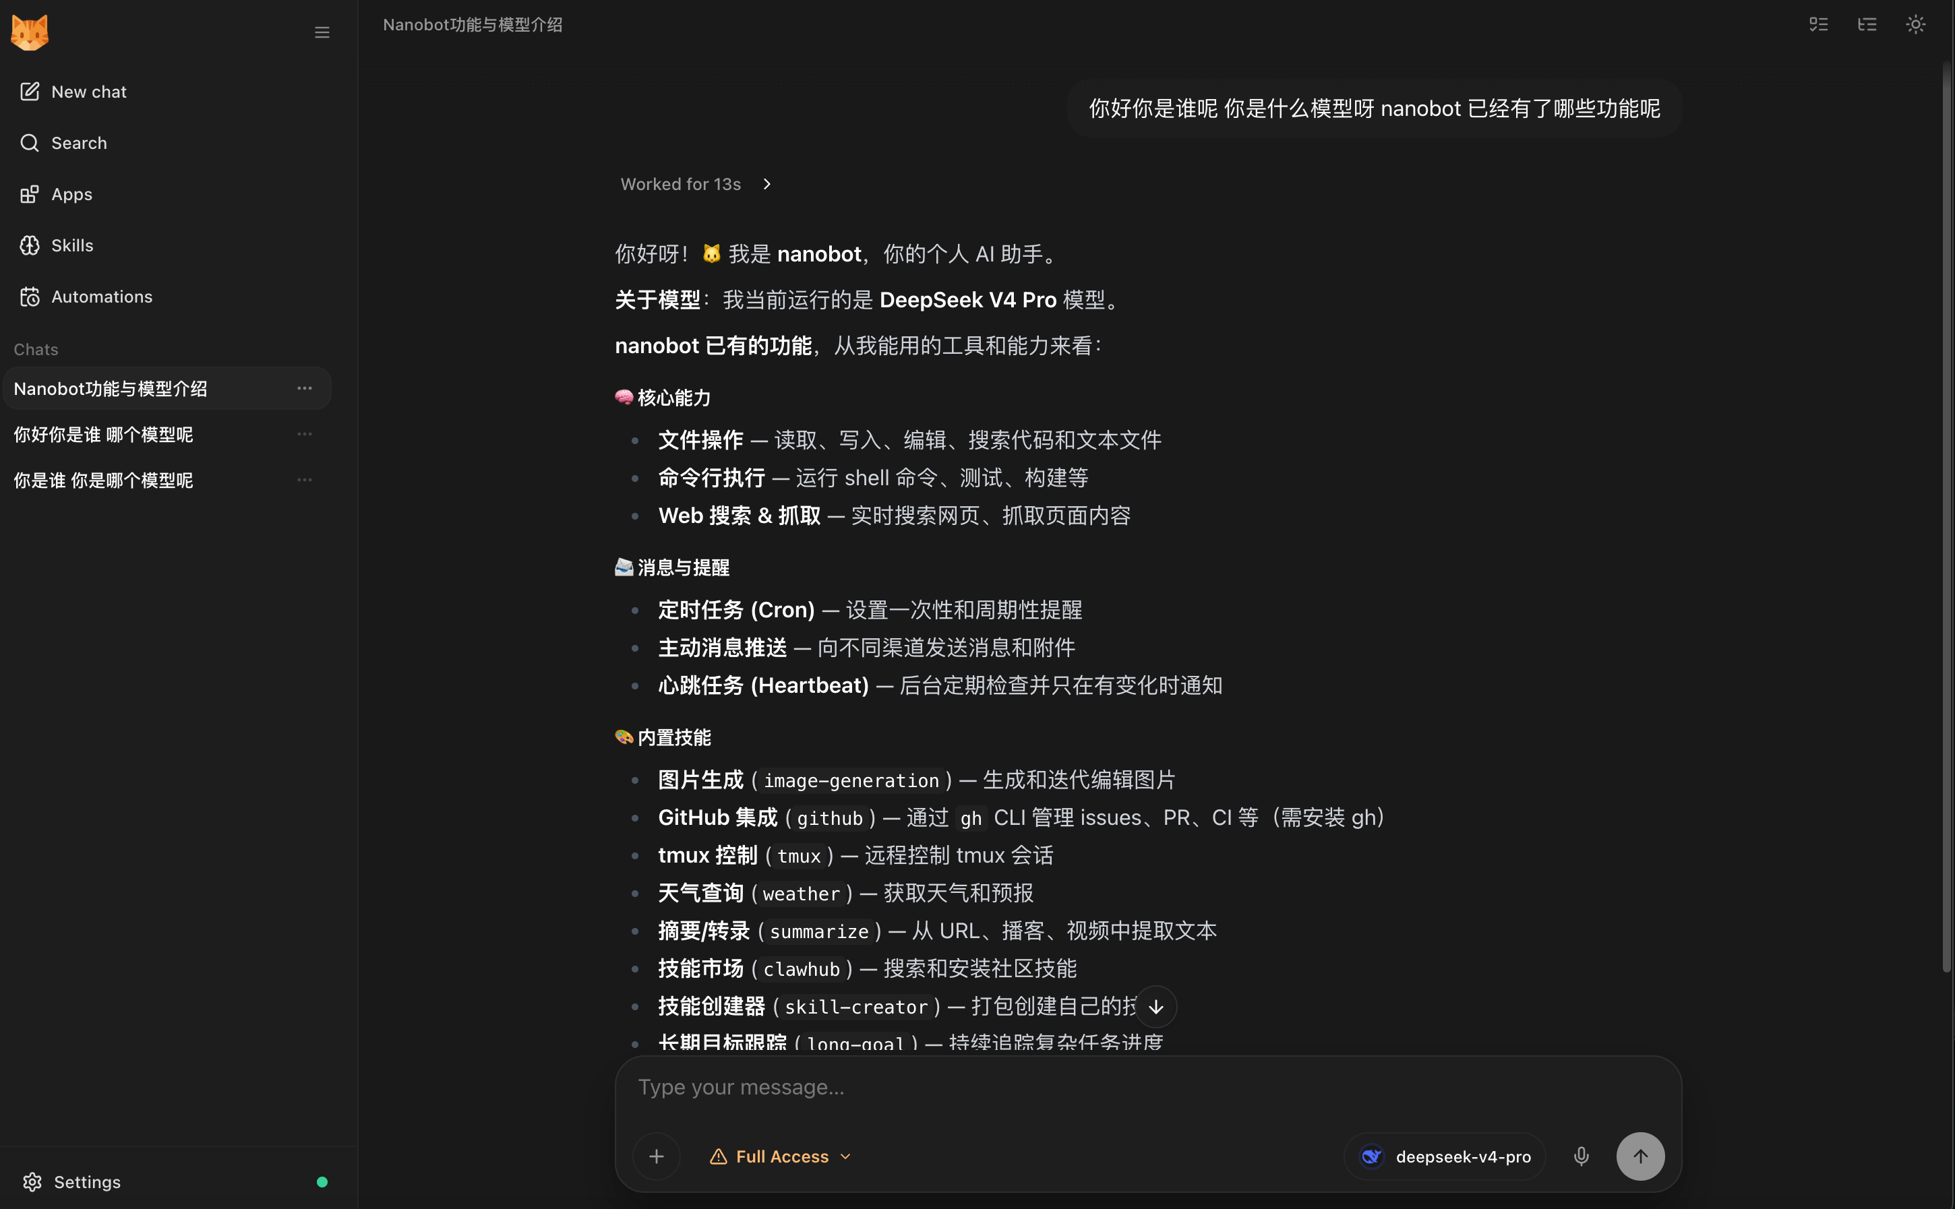Click list item 心跳任务 (Heartbeat)
The width and height of the screenshot is (1955, 1209).
coord(940,685)
